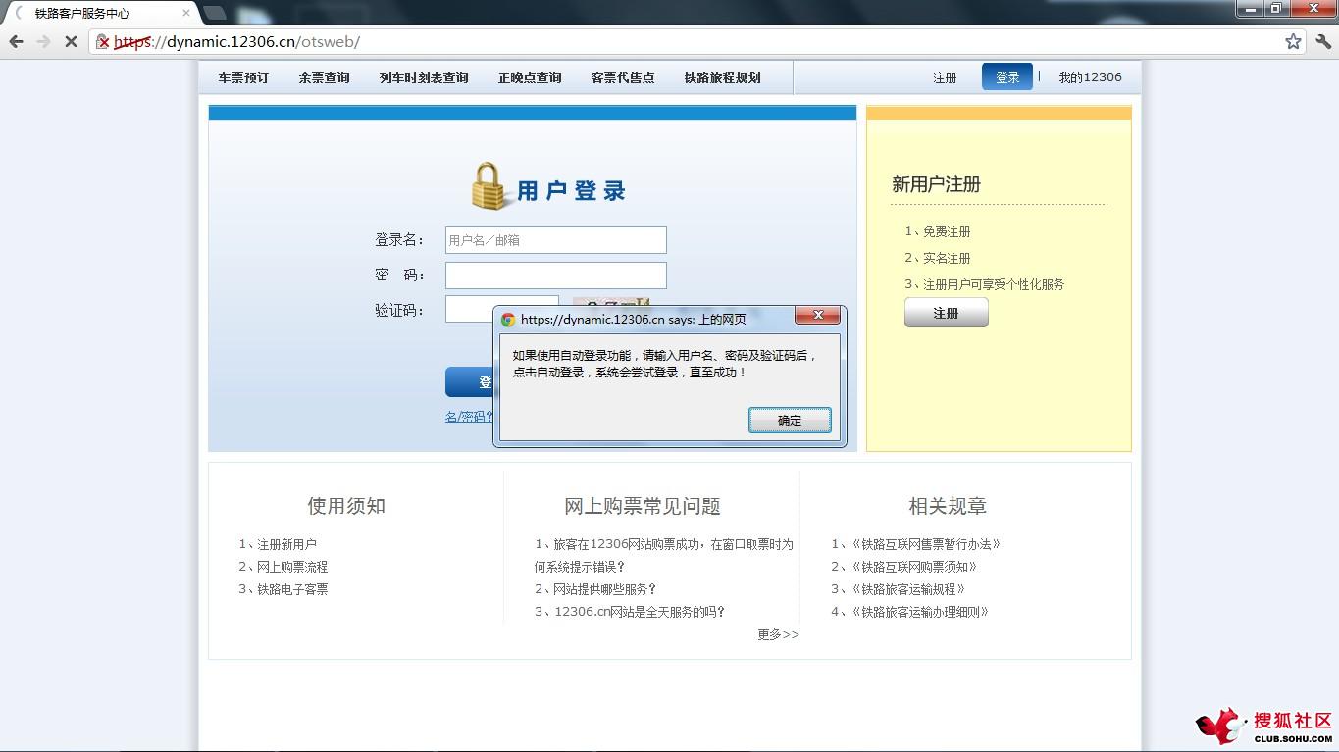This screenshot has height=752, width=1339.
Task: Click the 登录 button in top bar
Action: (x=1007, y=77)
